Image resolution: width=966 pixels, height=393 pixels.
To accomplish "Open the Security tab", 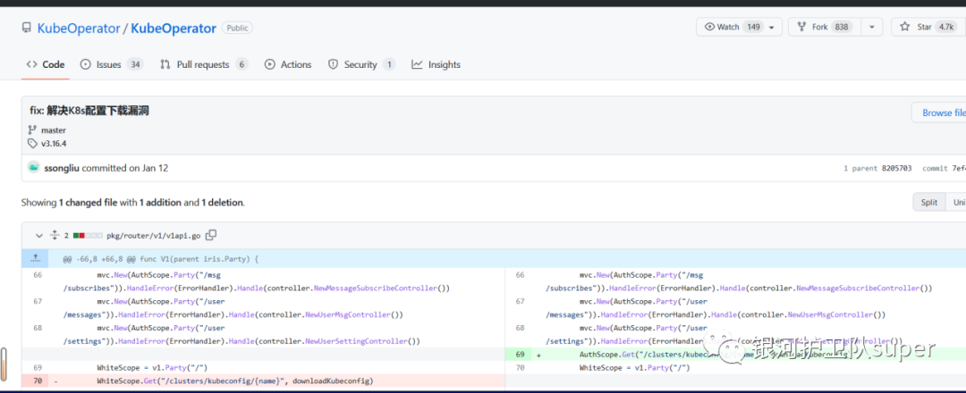I will coord(361,64).
